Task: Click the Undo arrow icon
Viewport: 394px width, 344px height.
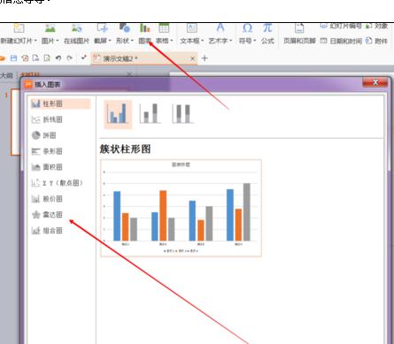Action: pos(58,58)
